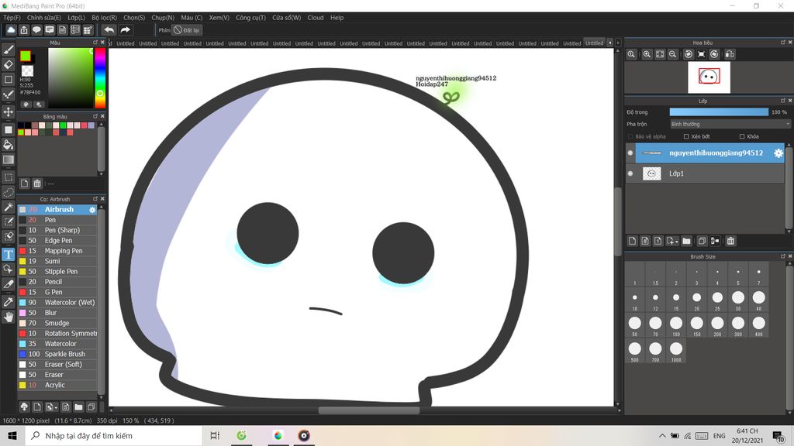Open the Bộ lọc(R) menu
This screenshot has width=794, height=446.
(x=104, y=17)
